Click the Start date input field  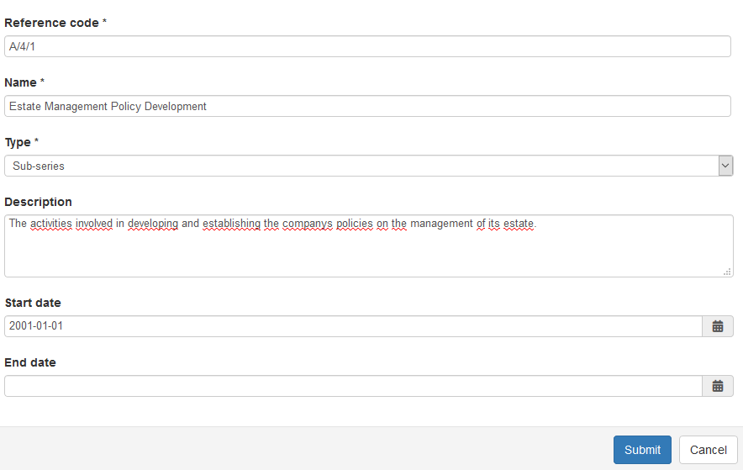pyautogui.click(x=354, y=326)
